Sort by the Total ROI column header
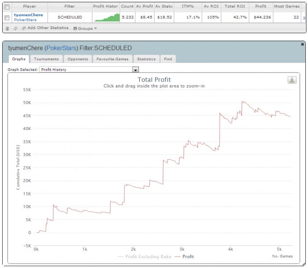 235,6
